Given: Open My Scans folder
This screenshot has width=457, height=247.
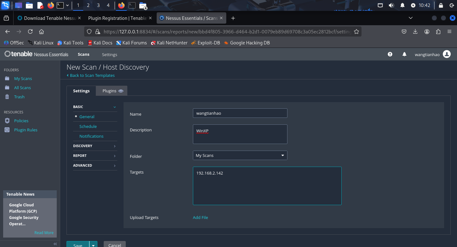Looking at the screenshot, I should (x=23, y=78).
